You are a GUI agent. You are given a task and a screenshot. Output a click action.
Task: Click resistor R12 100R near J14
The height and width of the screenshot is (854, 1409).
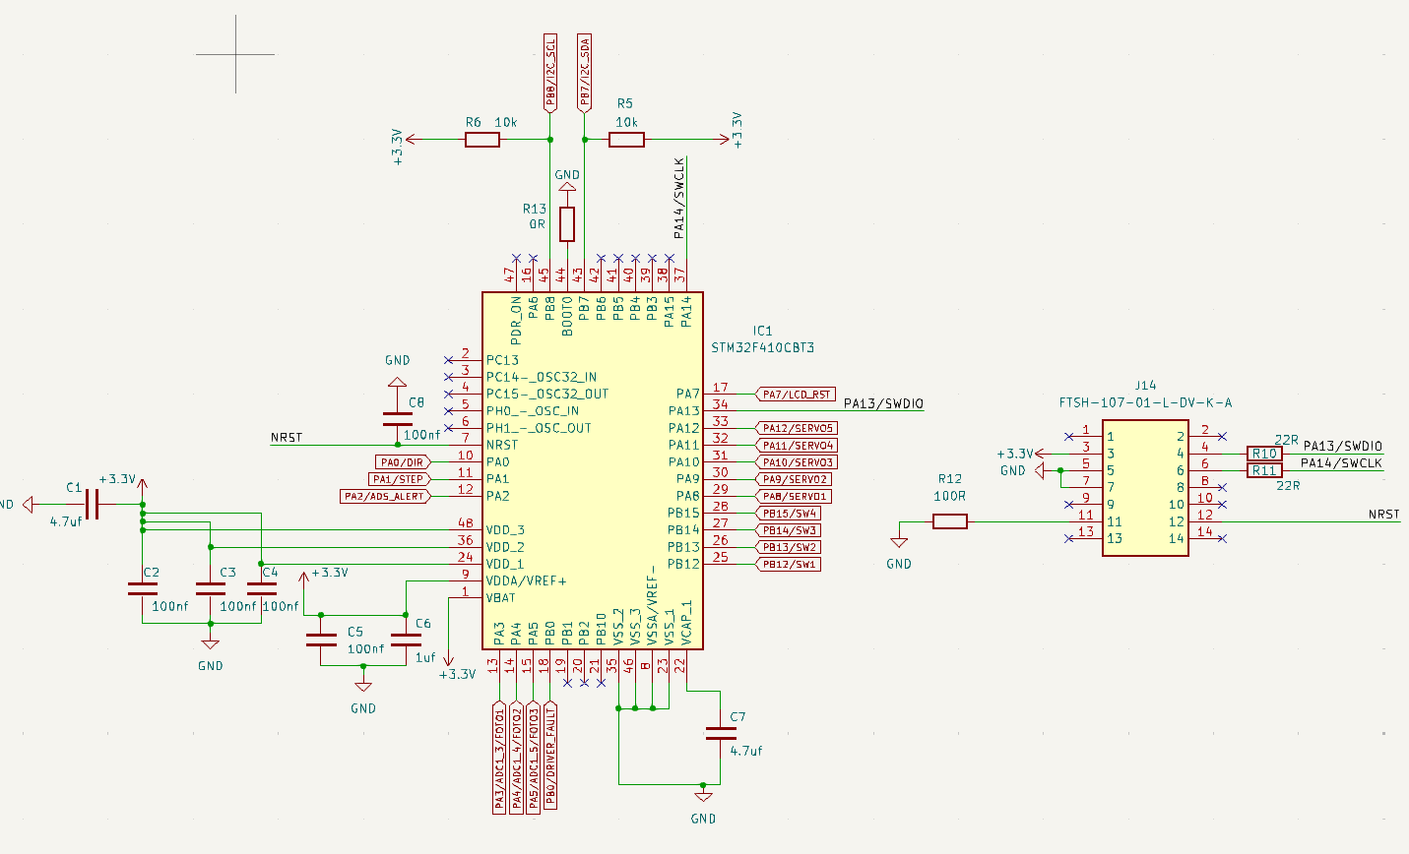pyautogui.click(x=950, y=521)
